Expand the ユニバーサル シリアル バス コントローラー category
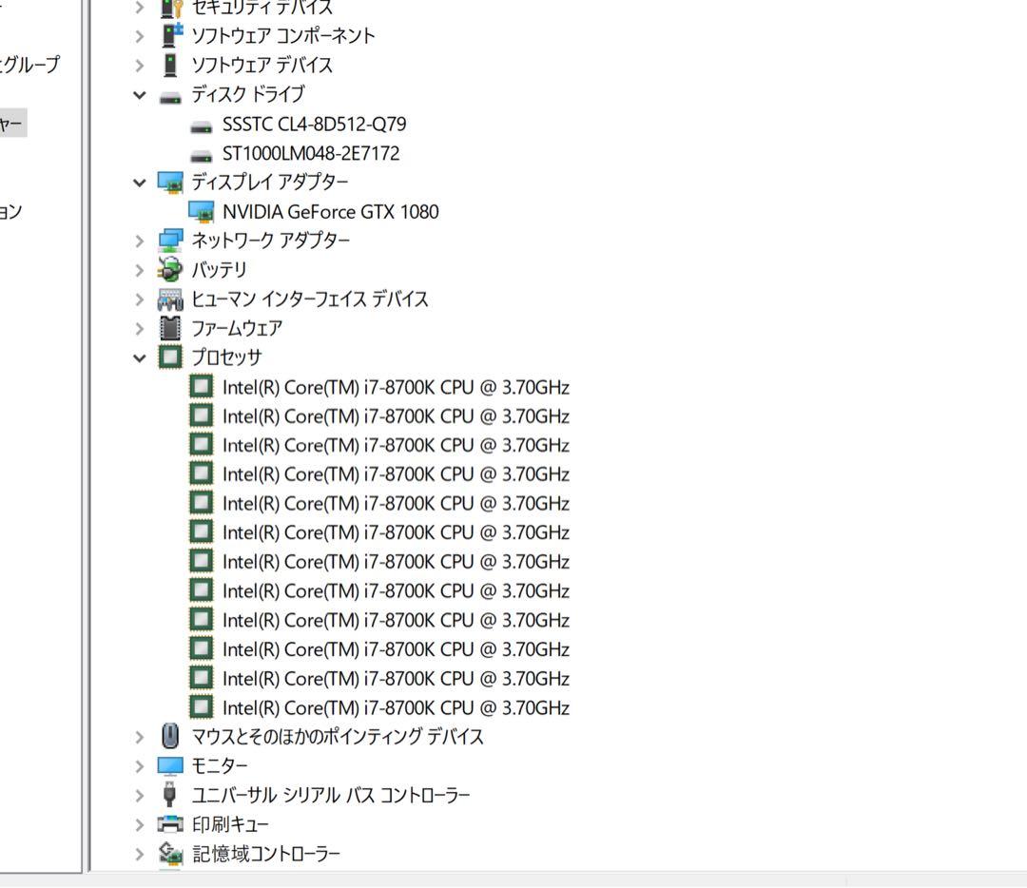 click(140, 795)
